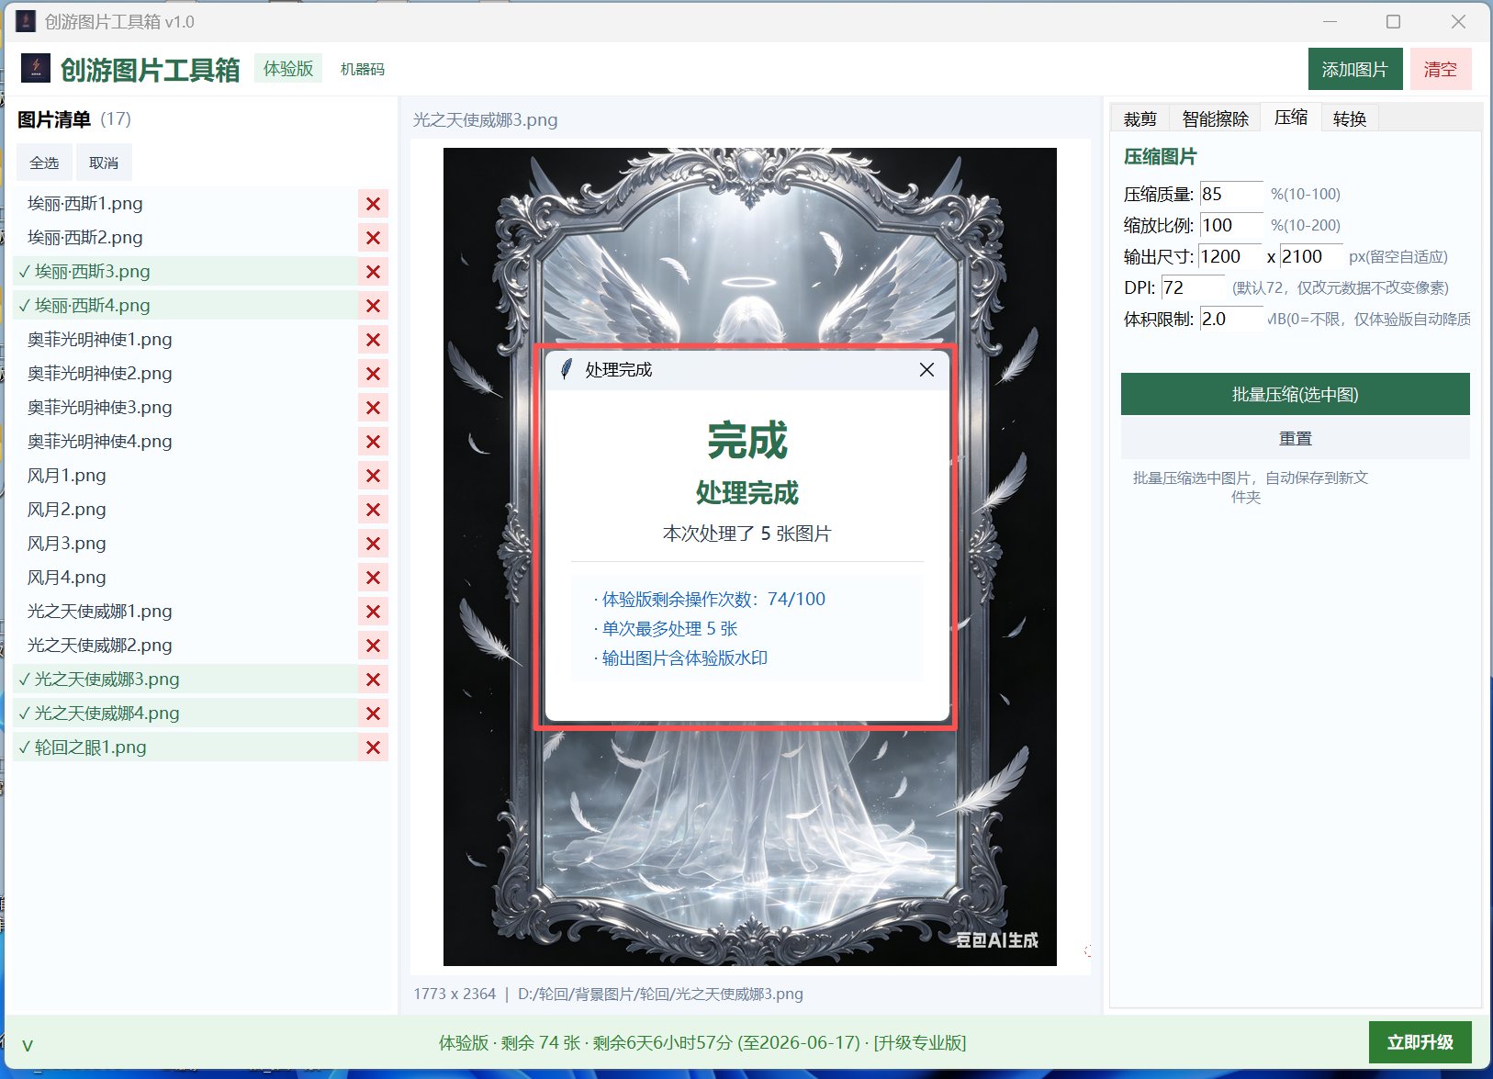Click 全选 to select all images
The height and width of the screenshot is (1079, 1493).
[44, 163]
